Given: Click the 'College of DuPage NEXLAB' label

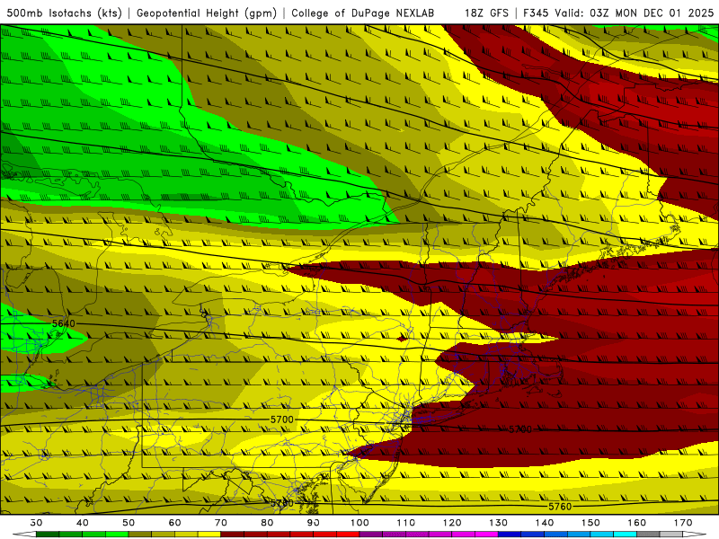Looking at the screenshot, I should (363, 13).
